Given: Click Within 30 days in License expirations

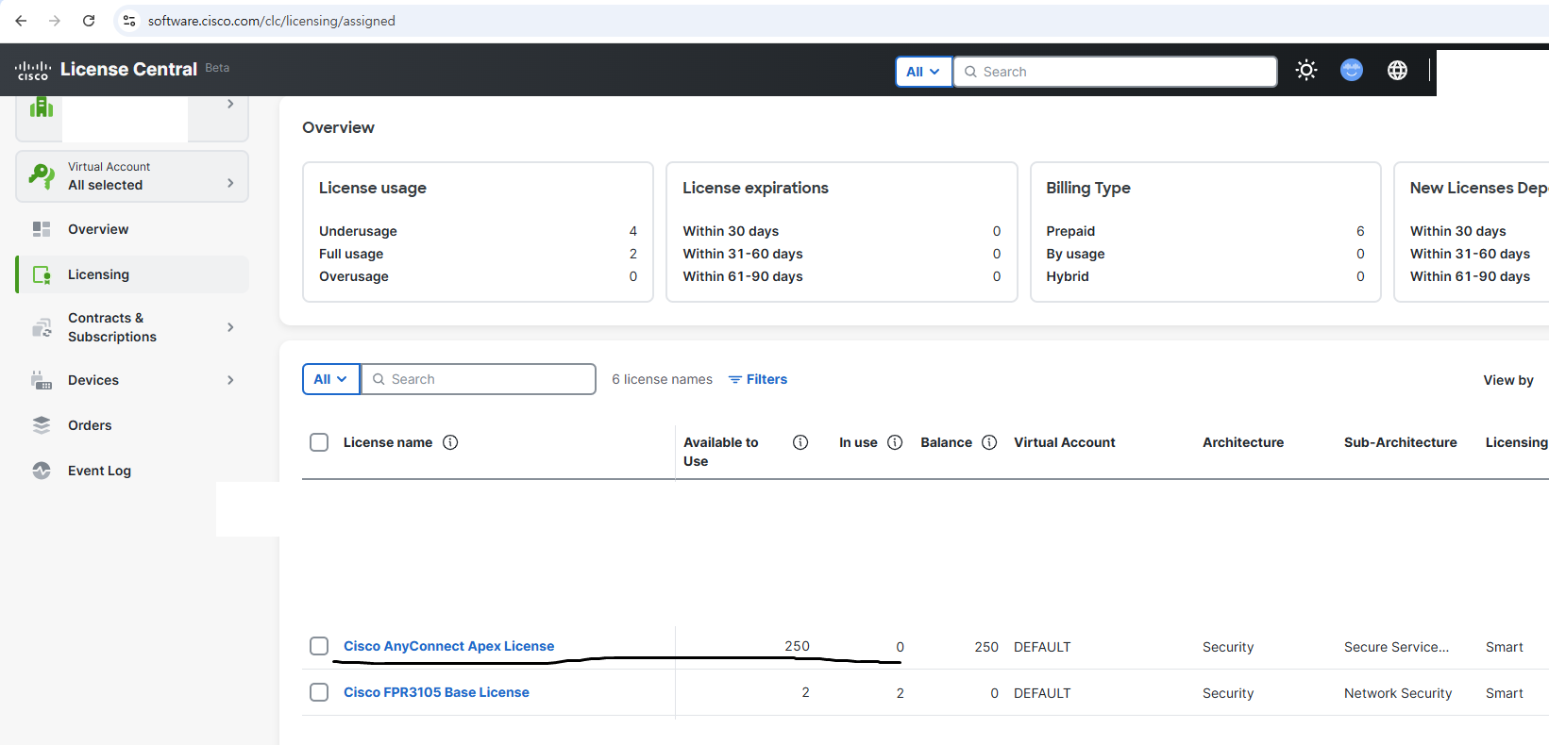Looking at the screenshot, I should tap(841, 231).
